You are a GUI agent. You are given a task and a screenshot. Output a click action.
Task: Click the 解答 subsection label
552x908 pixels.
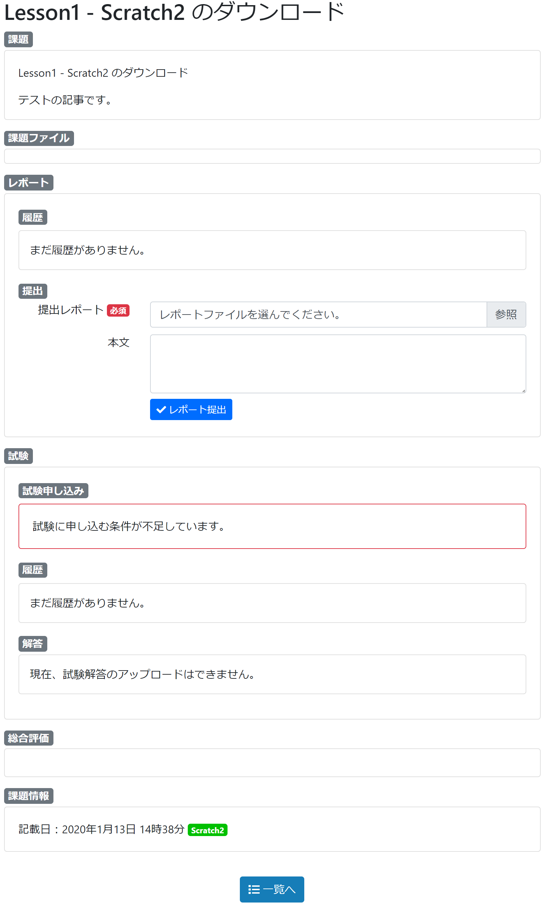point(33,643)
